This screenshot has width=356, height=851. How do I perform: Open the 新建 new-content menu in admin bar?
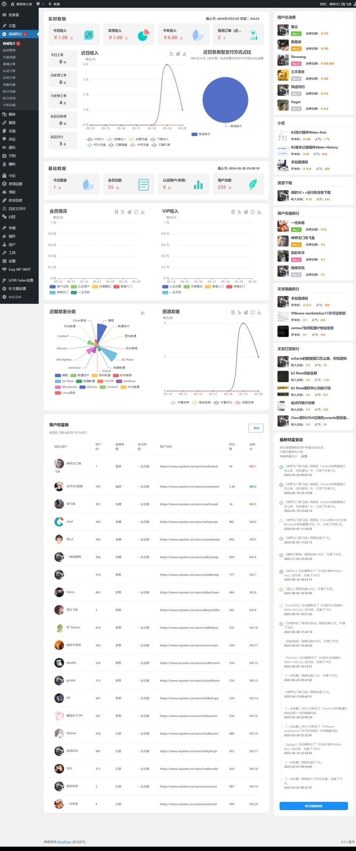click(54, 4)
